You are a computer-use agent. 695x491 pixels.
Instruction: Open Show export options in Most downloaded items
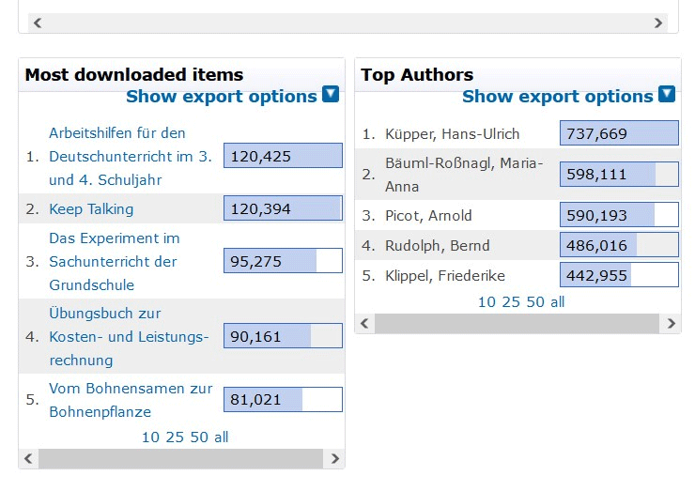pos(222,96)
